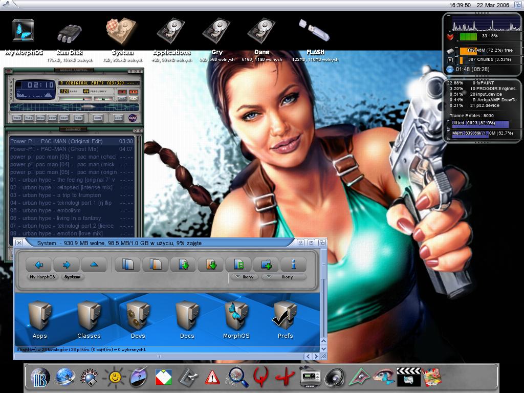Select '05 - urban hype - embolism' track
Viewport: 524px width, 393px height.
[x=72, y=210]
